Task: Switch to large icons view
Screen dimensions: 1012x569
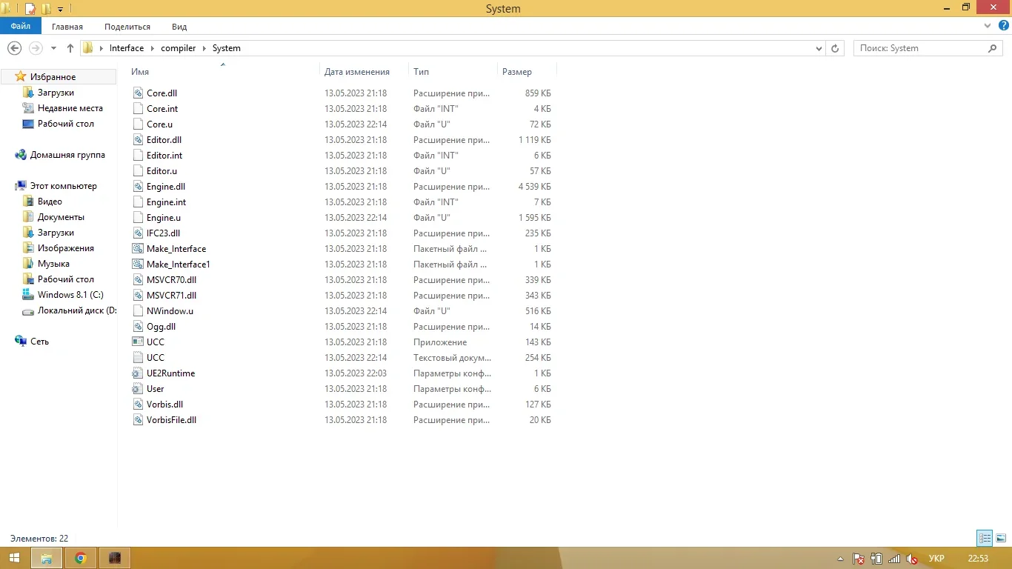Action: [1000, 539]
